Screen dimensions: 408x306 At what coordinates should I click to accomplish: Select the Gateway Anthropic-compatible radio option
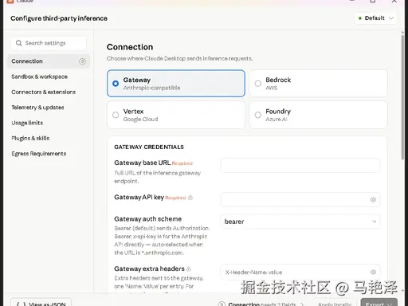pyautogui.click(x=176, y=84)
